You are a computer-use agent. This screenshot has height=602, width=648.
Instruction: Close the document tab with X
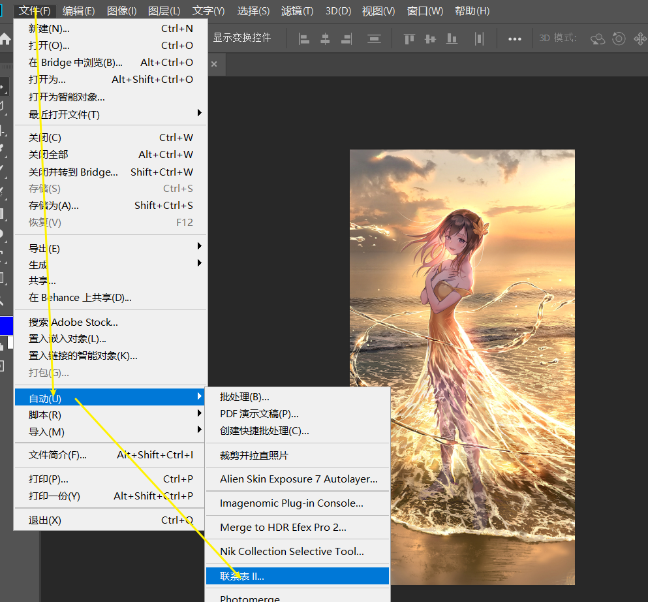214,64
